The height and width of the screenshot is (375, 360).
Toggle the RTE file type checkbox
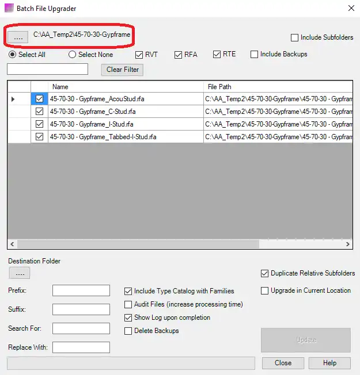[x=217, y=54]
